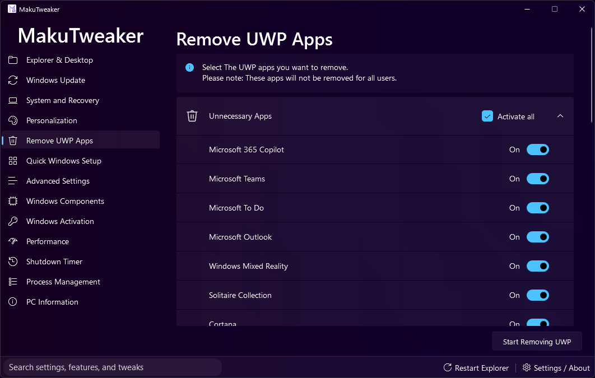Open the Performance section
The image size is (595, 378).
tap(81, 241)
